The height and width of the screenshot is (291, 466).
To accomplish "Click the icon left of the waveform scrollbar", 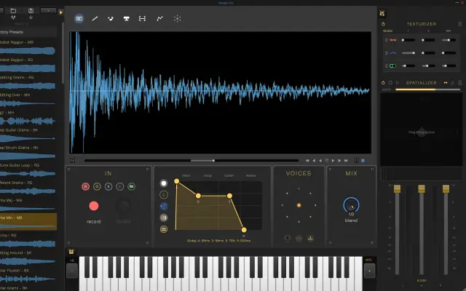I will (x=73, y=160).
